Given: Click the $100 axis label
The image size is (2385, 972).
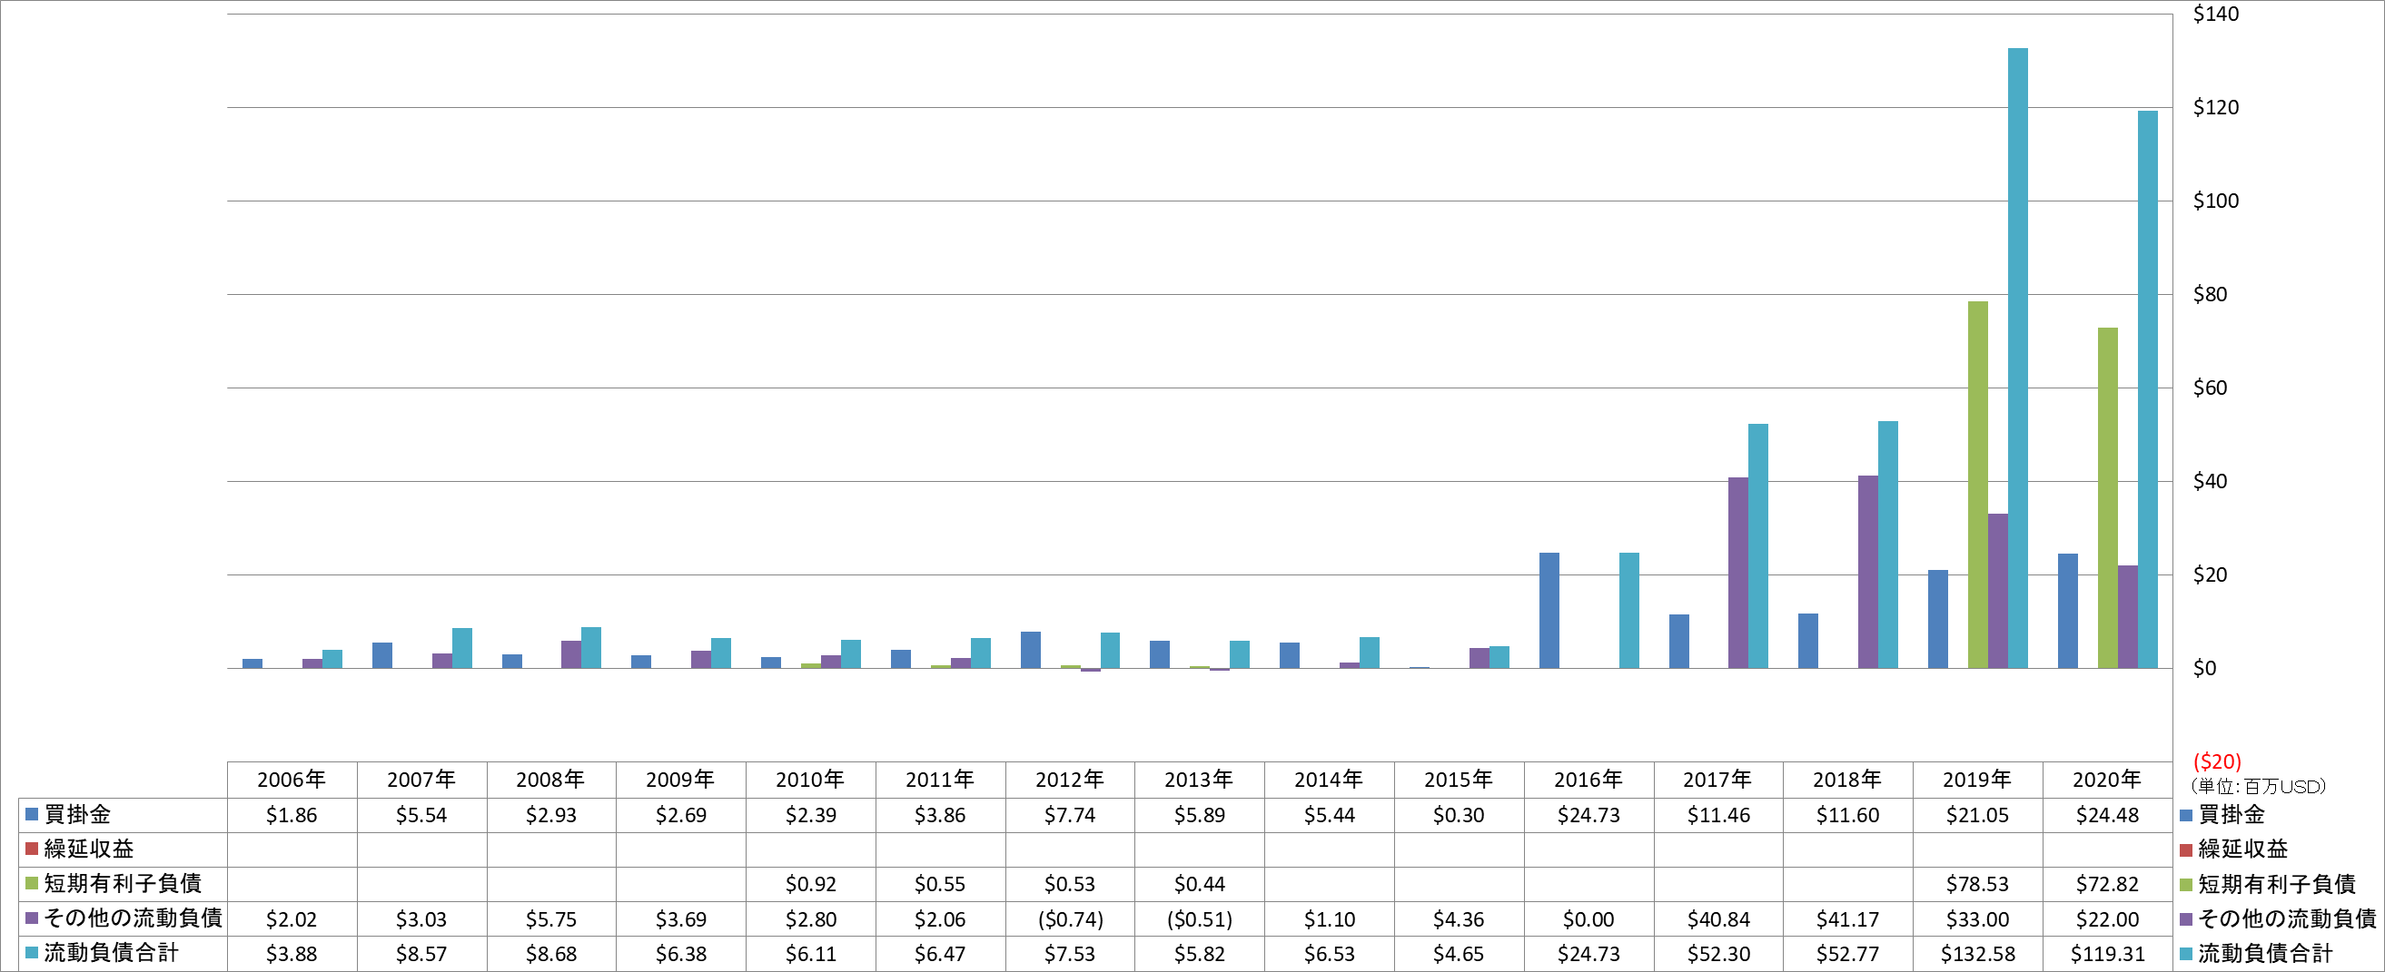Looking at the screenshot, I should pyautogui.click(x=2215, y=201).
